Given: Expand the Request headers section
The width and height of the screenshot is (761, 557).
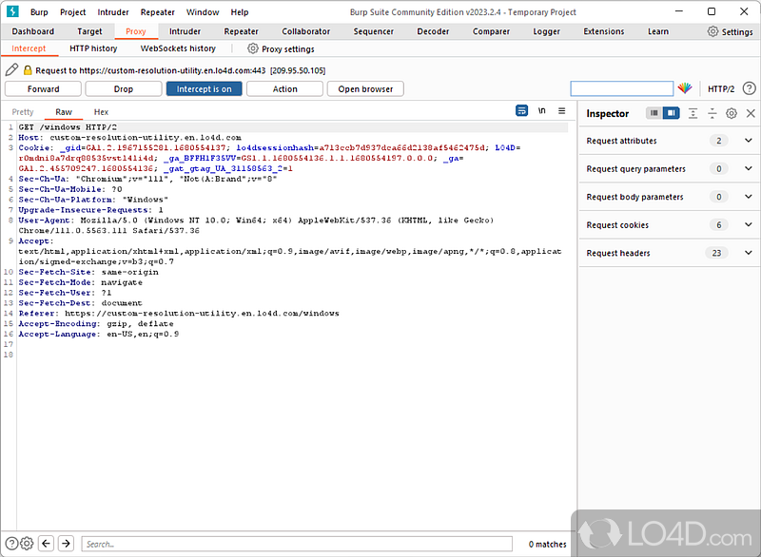Looking at the screenshot, I should coord(668,253).
